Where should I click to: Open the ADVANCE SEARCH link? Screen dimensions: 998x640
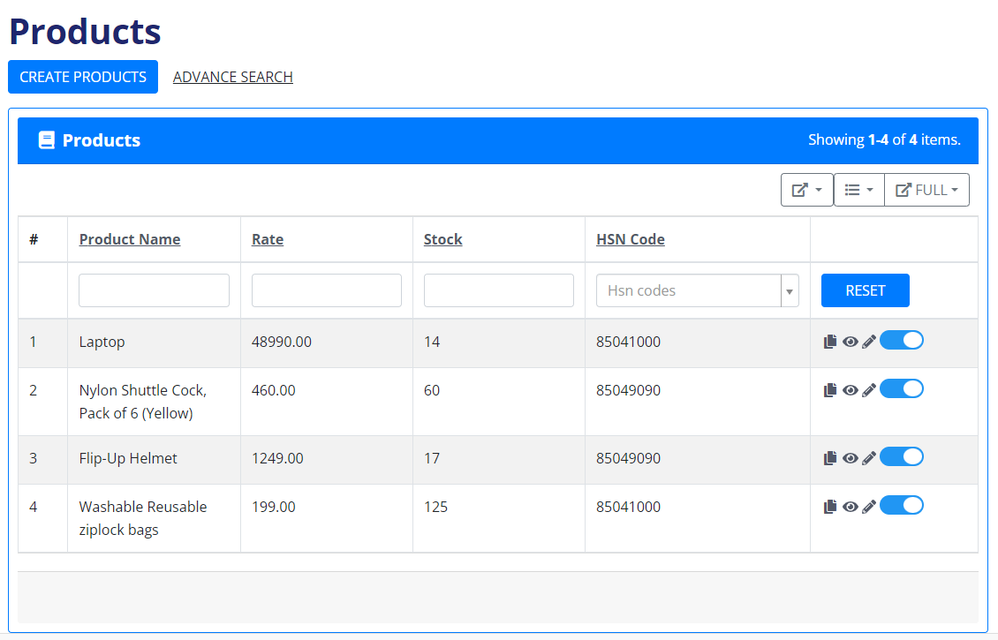click(233, 77)
